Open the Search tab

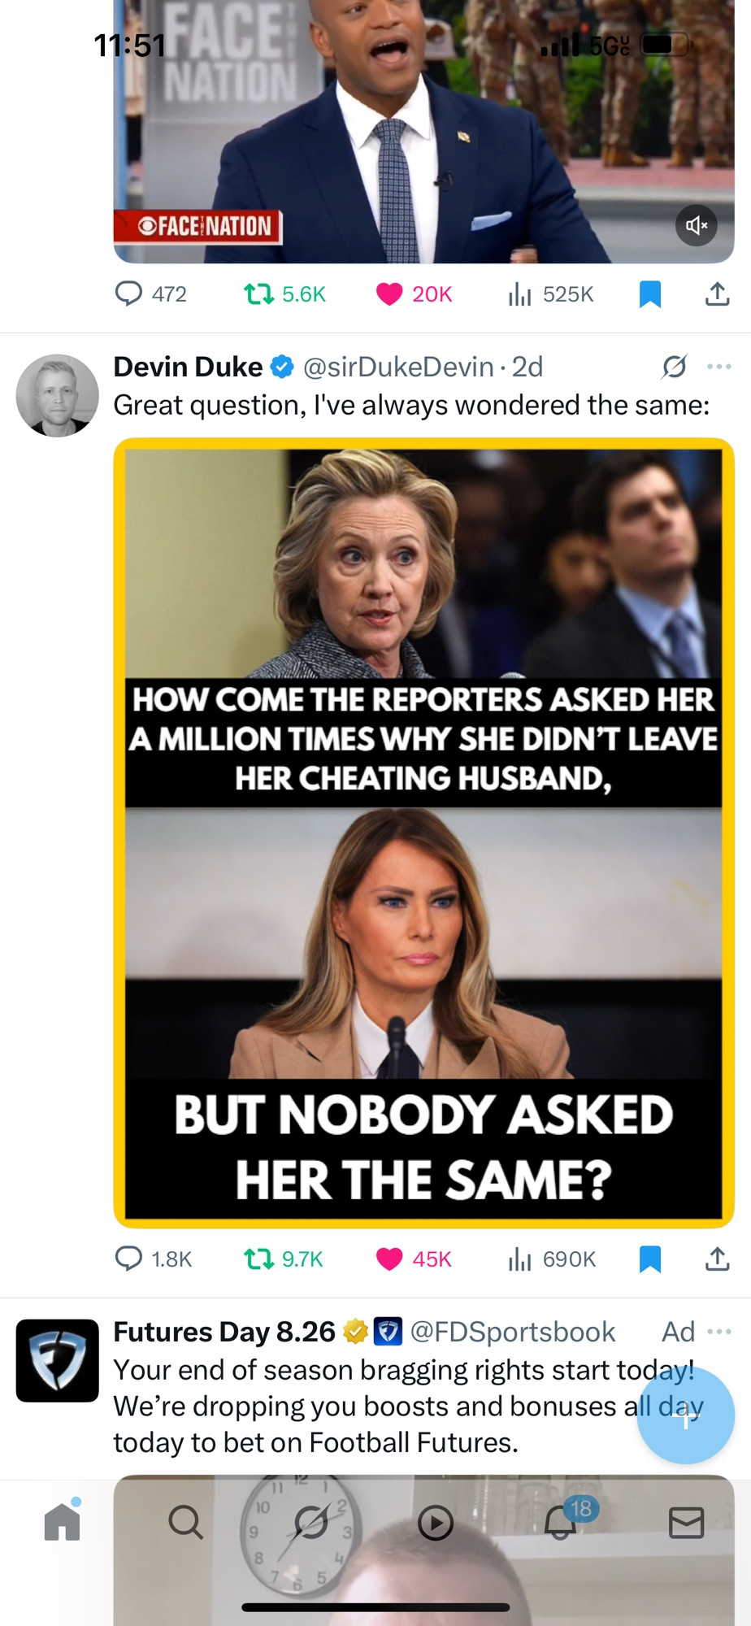coord(185,1521)
